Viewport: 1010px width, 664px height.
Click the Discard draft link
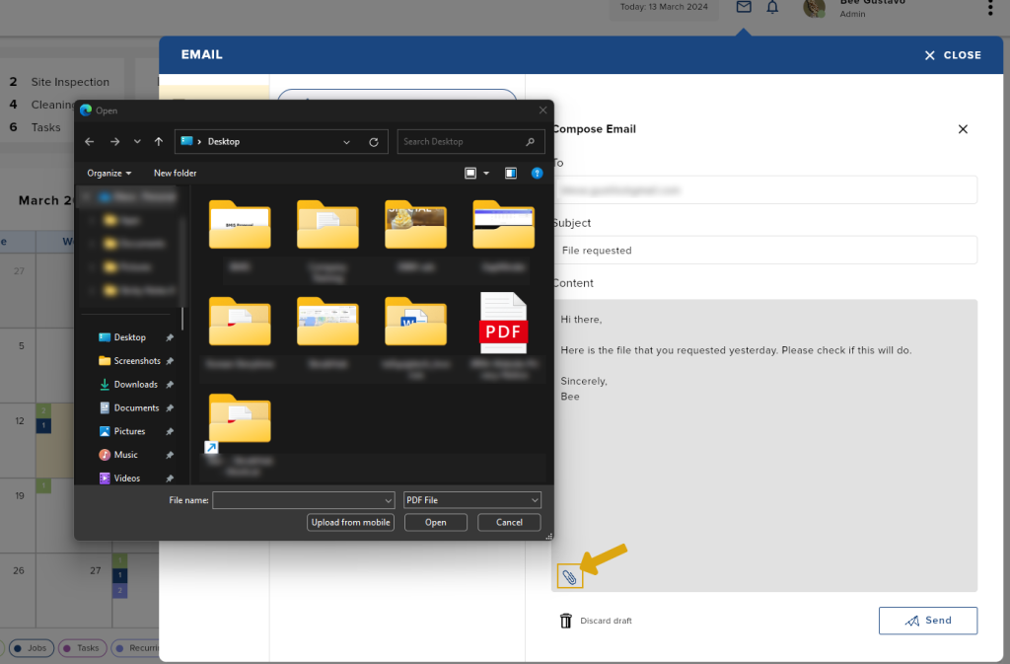(606, 621)
